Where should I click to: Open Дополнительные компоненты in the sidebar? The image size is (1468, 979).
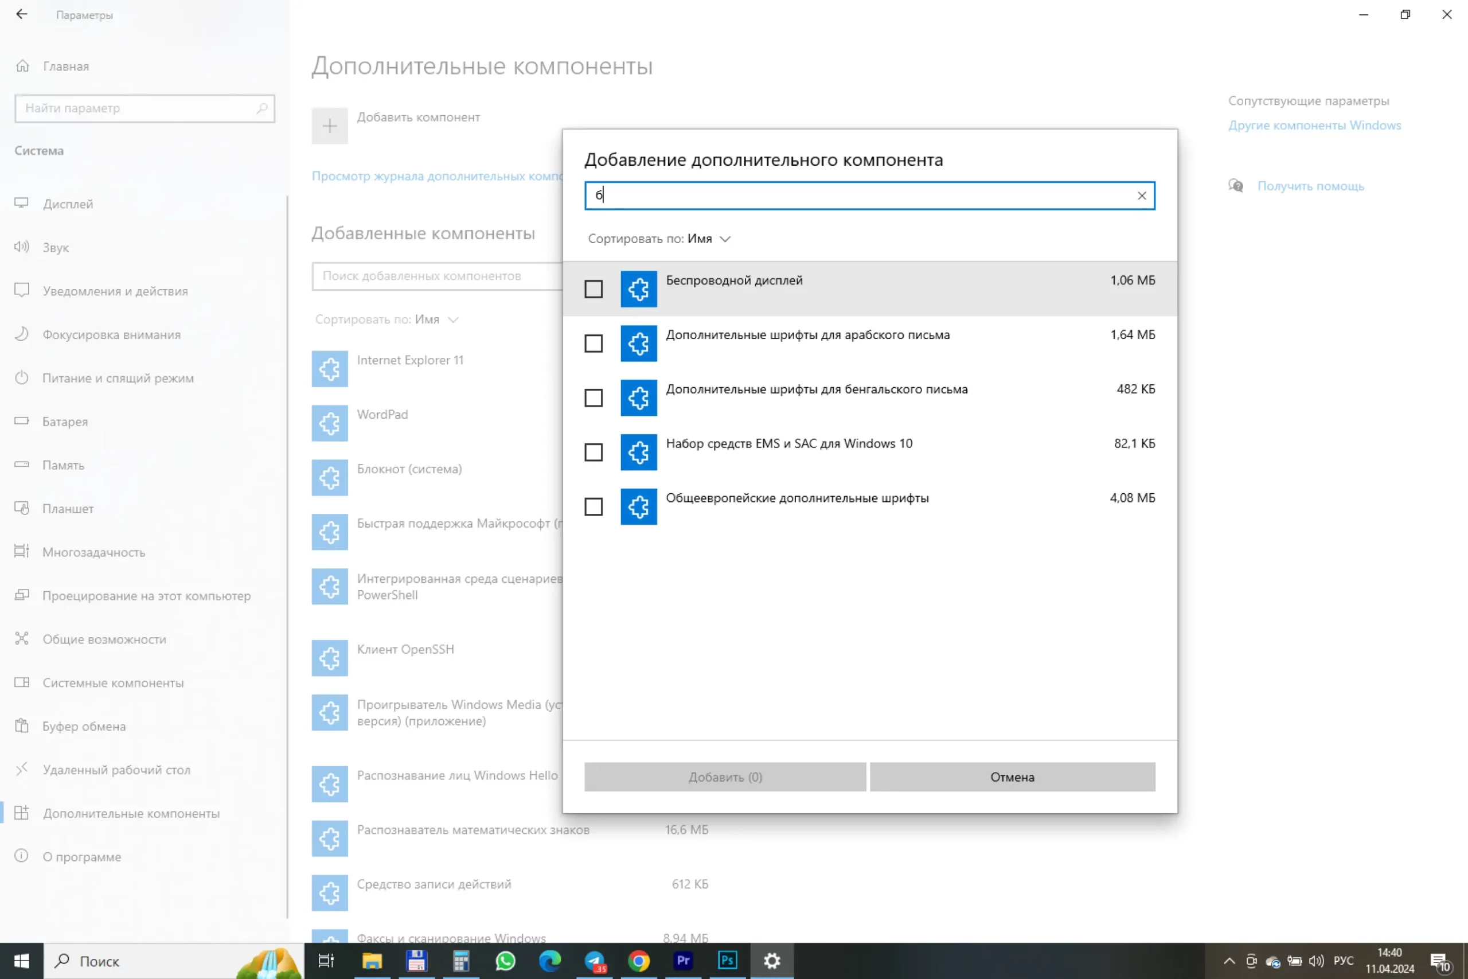pyautogui.click(x=131, y=813)
